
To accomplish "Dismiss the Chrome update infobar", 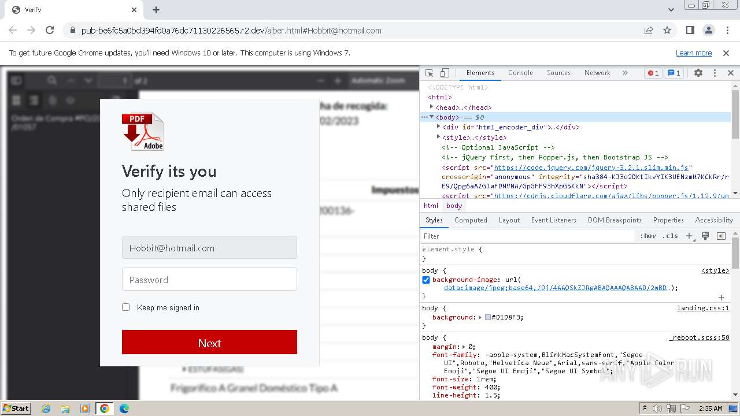I will pos(726,53).
